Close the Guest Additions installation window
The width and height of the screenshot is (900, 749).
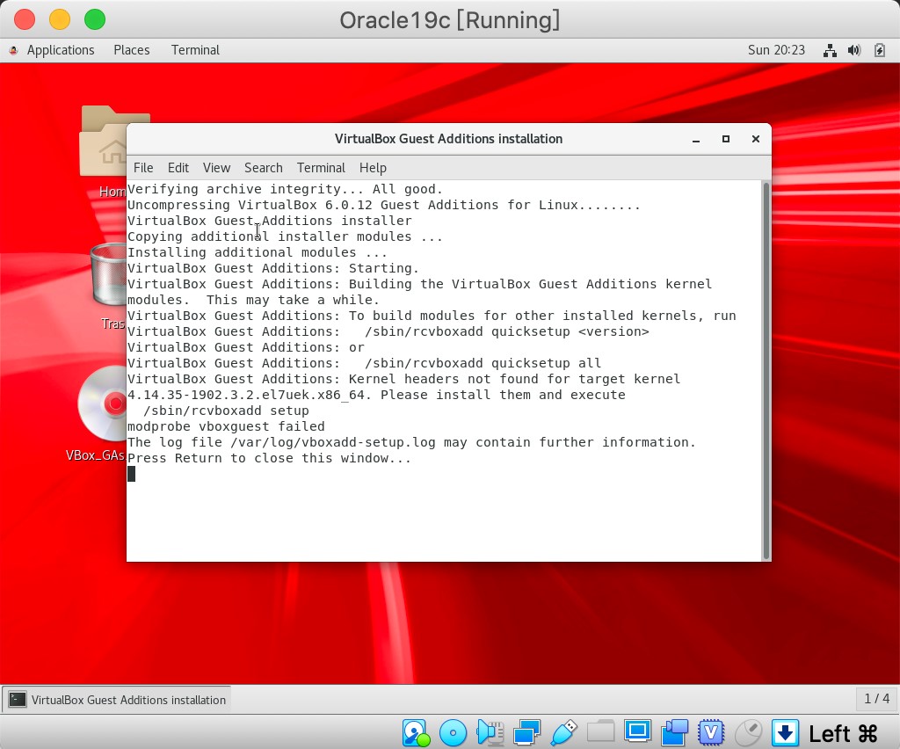755,140
